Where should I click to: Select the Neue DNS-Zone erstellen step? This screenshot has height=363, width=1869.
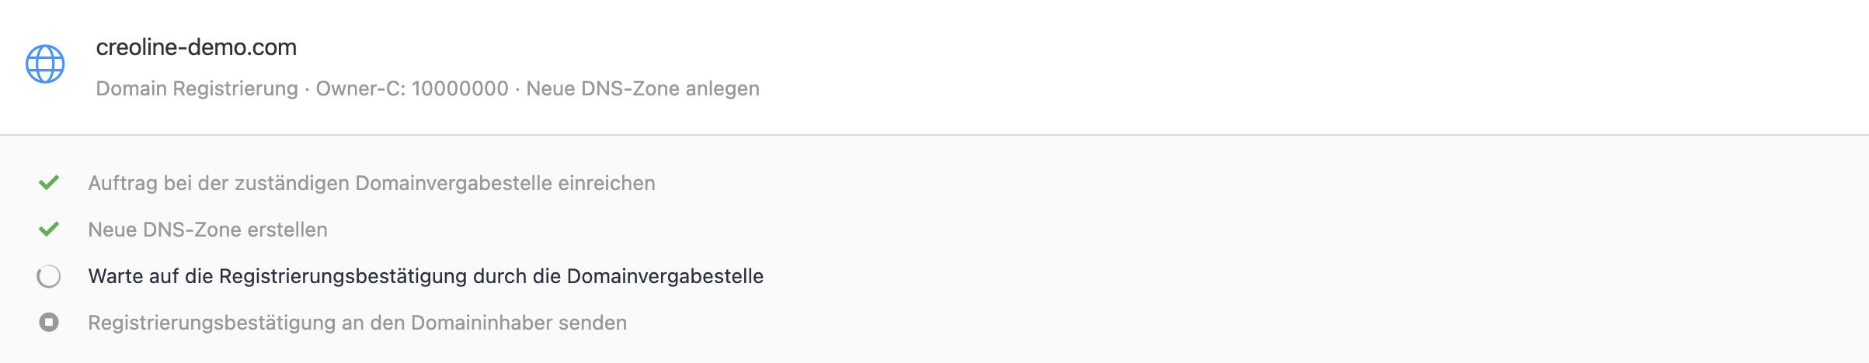point(208,230)
